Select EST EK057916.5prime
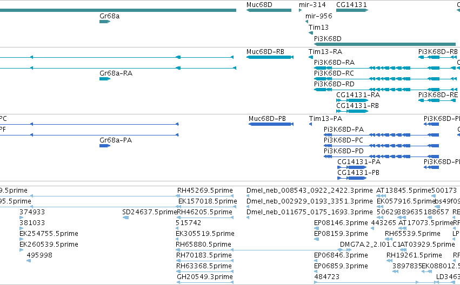Viewport: 460px width, 285px height. [x=406, y=201]
